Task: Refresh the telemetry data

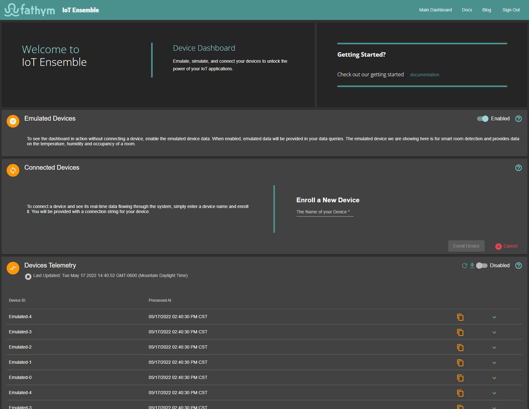Action: coord(465,266)
